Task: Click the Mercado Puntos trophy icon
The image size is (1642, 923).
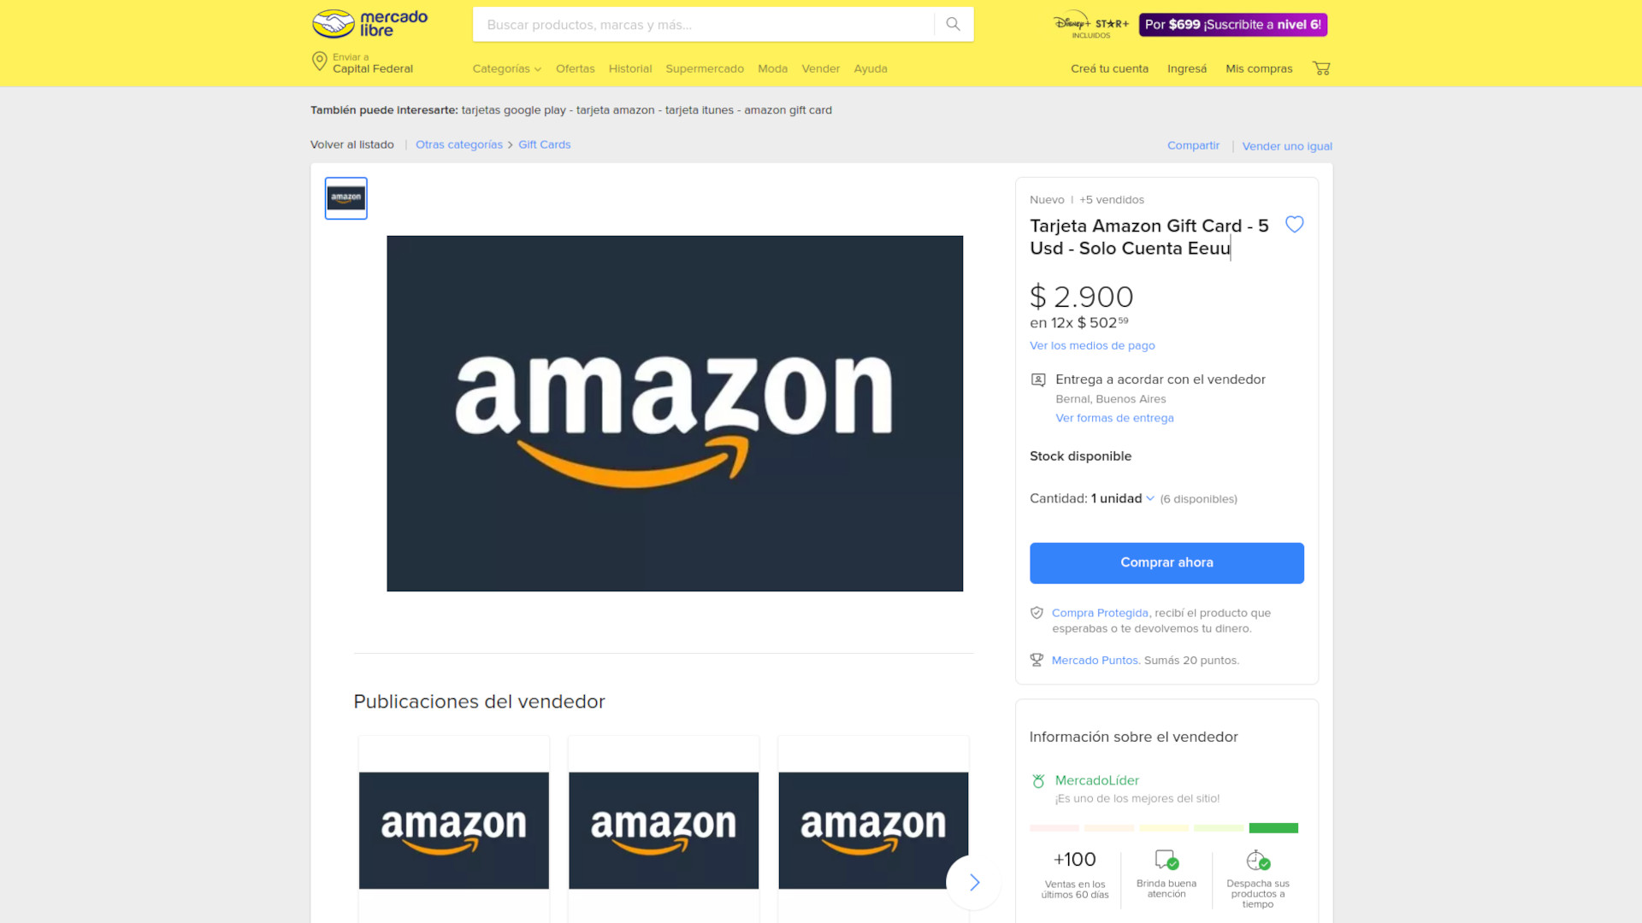Action: (1037, 660)
